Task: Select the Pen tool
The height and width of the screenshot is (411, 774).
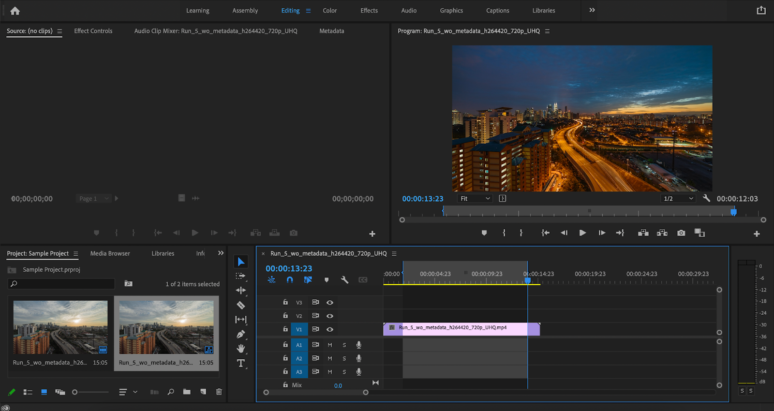Action: click(240, 334)
